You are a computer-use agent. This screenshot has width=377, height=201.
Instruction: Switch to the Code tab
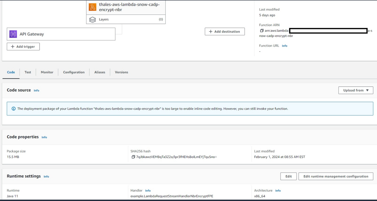coord(11,72)
